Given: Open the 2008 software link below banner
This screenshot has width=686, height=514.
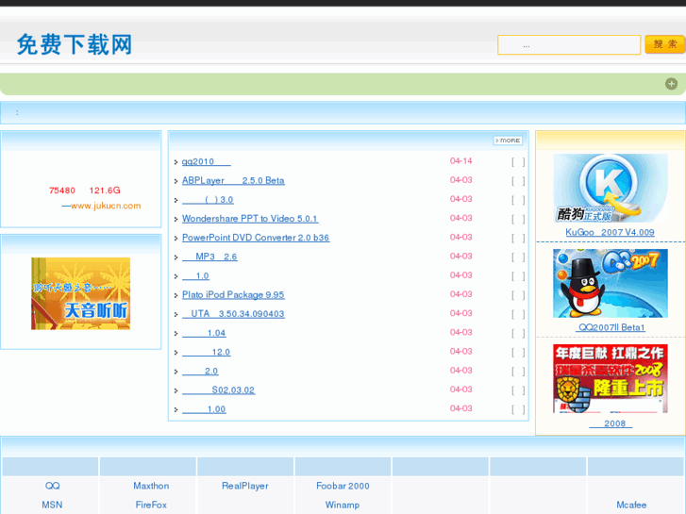Looking at the screenshot, I should 611,423.
